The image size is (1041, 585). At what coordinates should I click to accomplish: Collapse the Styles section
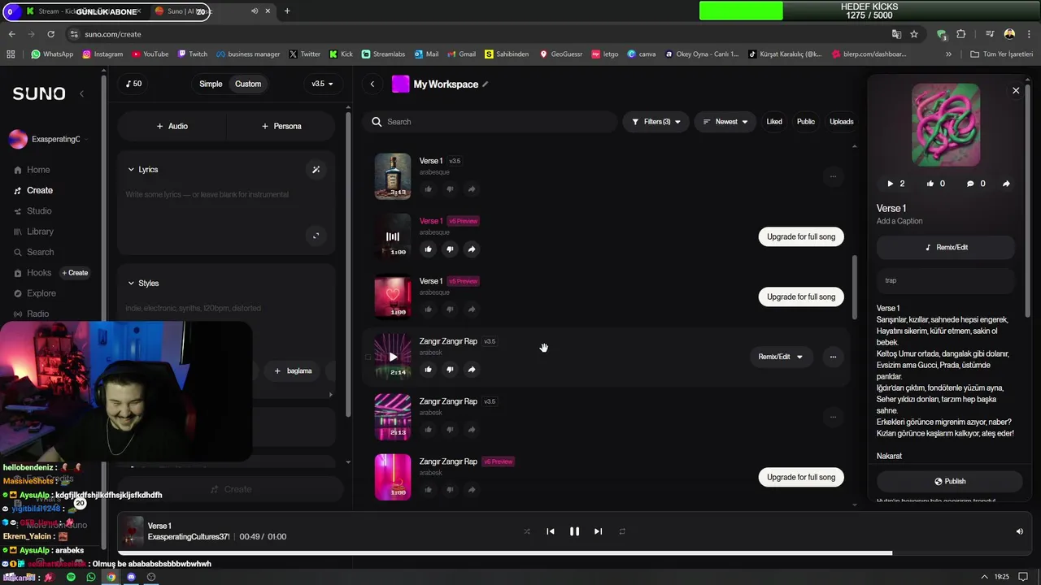[x=131, y=284]
